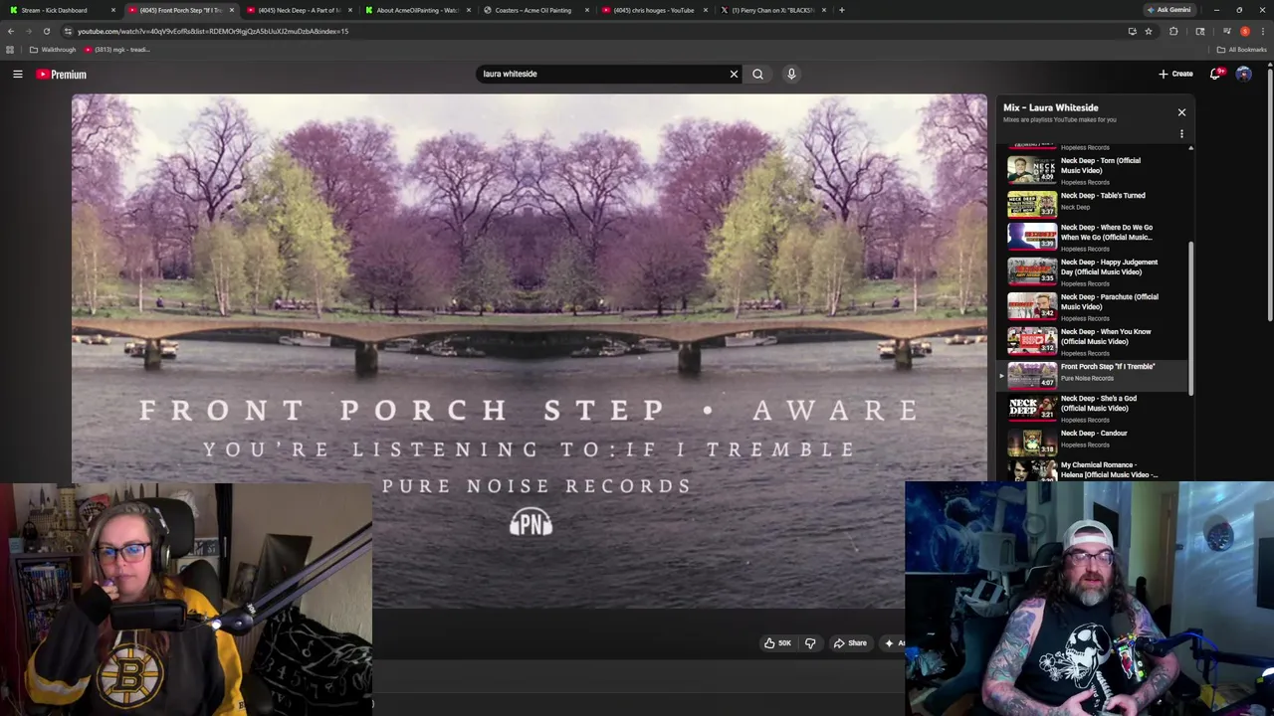This screenshot has height=716, width=1274.
Task: Minimize the browser window
Action: [1216, 10]
